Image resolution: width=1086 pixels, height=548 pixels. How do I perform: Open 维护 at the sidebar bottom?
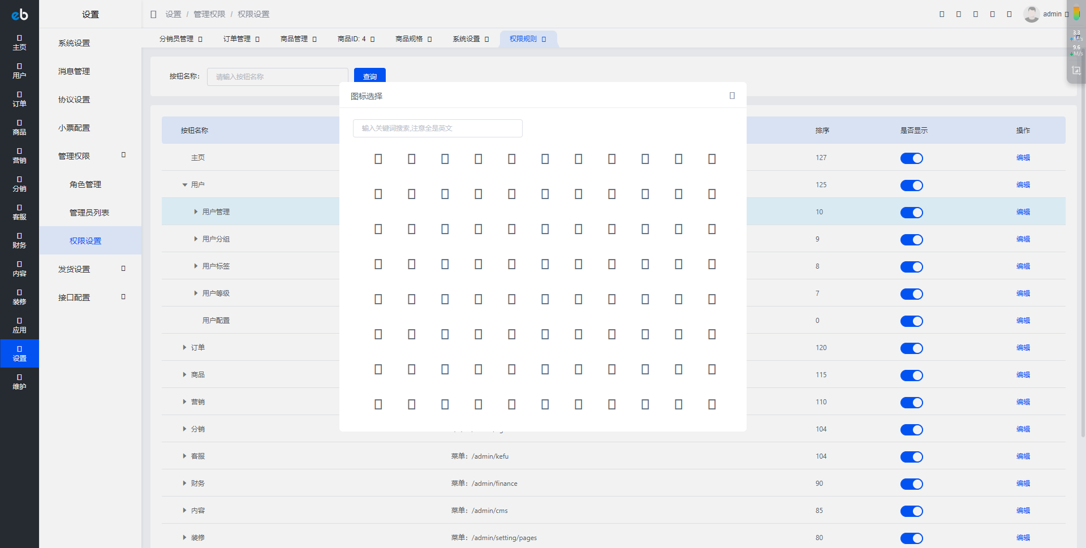(19, 382)
